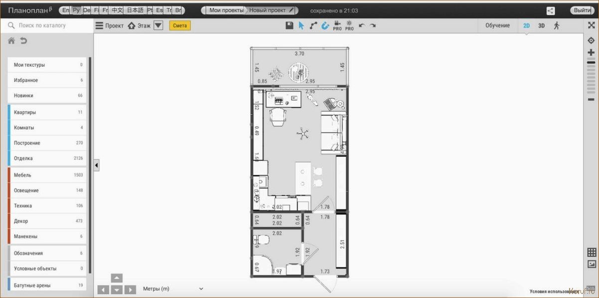Open the PRO camera render tool

[x=337, y=26]
